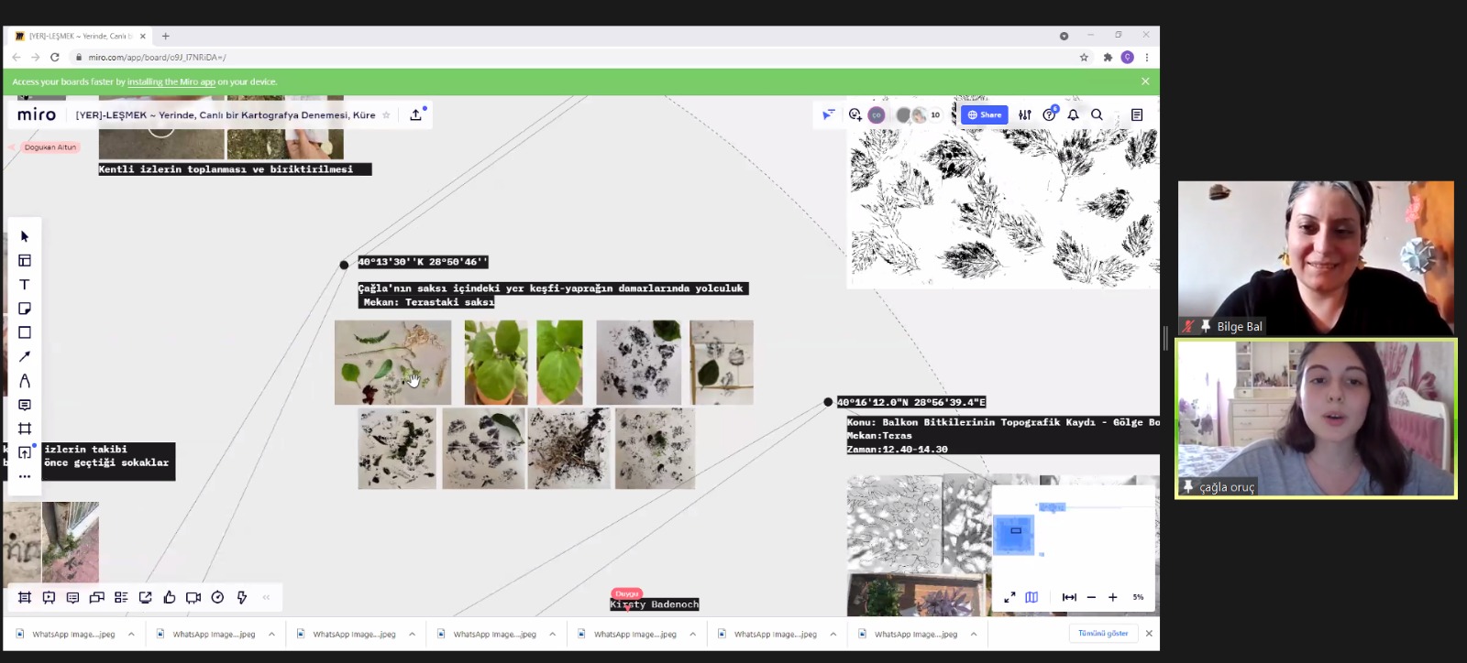This screenshot has width=1467, height=663.
Task: Click the 5% zoom level
Action: (1138, 597)
